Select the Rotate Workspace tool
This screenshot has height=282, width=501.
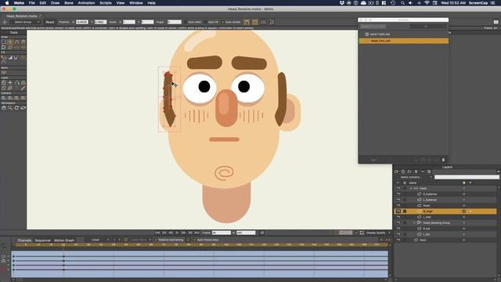16,108
